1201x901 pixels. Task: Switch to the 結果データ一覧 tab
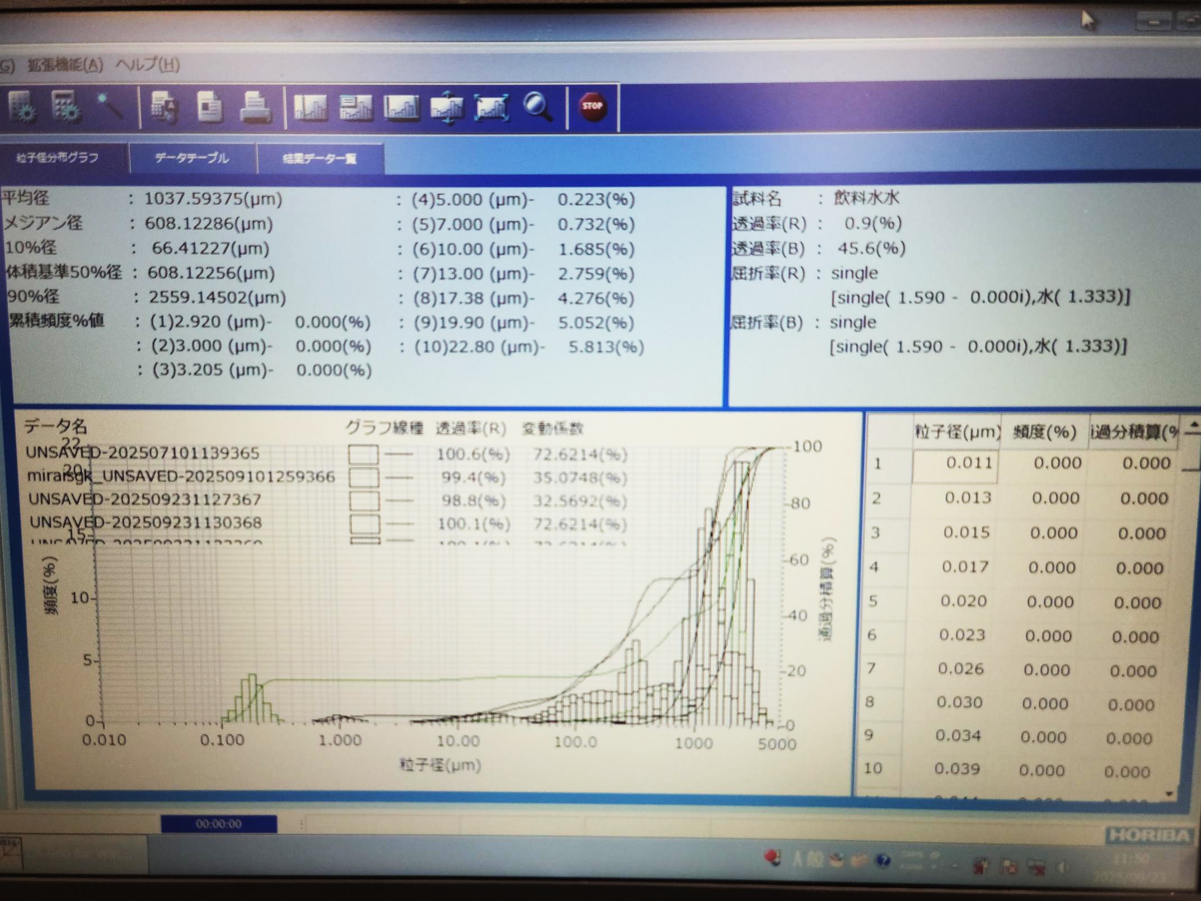[x=320, y=159]
